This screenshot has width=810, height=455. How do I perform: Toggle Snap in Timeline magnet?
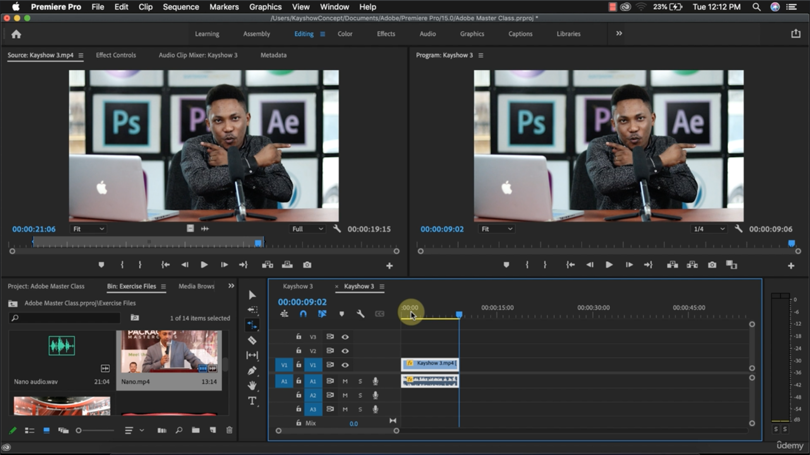click(303, 314)
